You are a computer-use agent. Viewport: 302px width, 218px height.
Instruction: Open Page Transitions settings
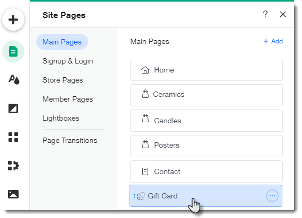pos(70,140)
